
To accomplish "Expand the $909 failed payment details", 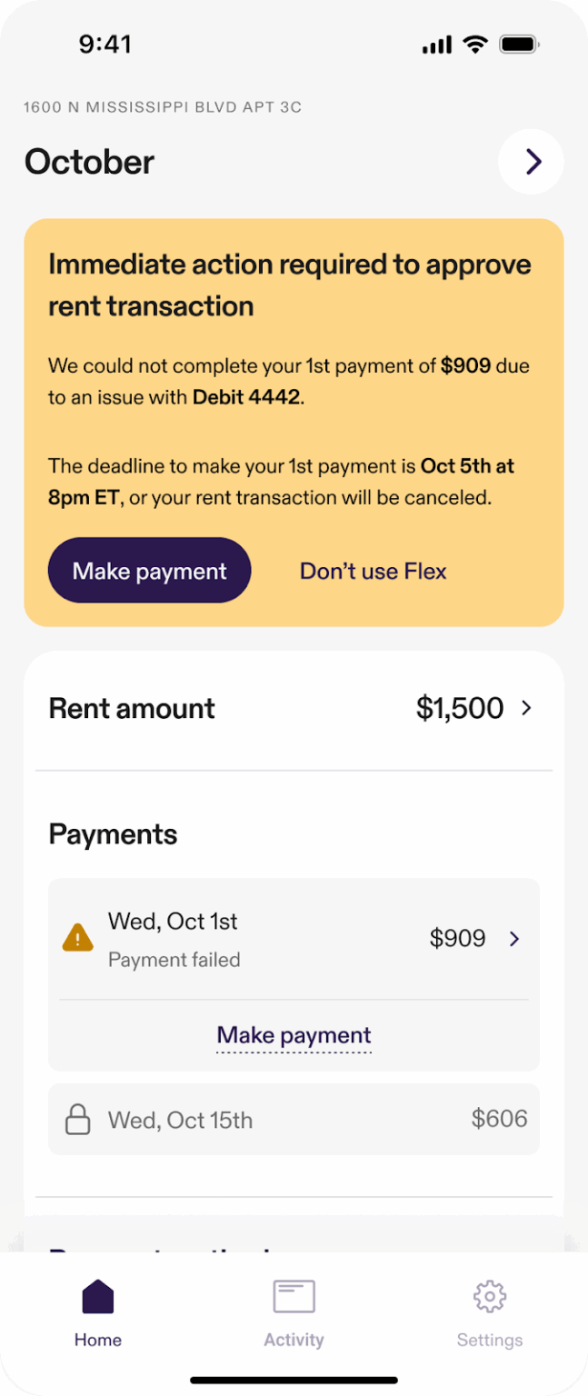I will (x=514, y=938).
